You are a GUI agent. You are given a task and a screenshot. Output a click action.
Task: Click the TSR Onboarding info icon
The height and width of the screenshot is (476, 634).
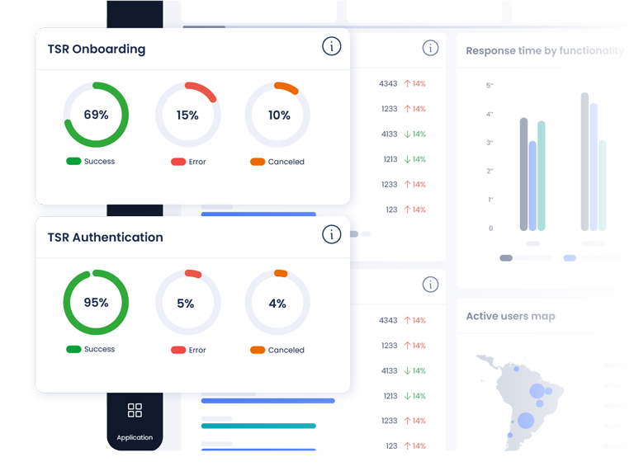(x=331, y=47)
